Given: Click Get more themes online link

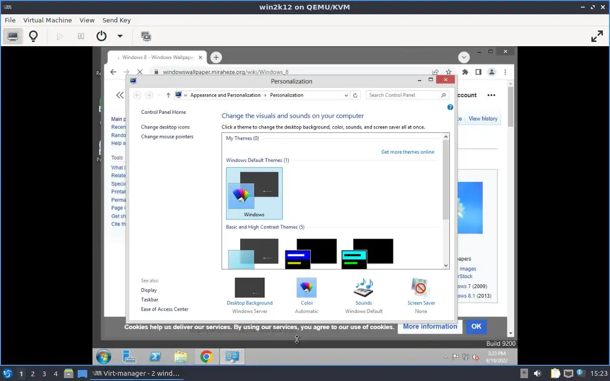Looking at the screenshot, I should point(407,152).
